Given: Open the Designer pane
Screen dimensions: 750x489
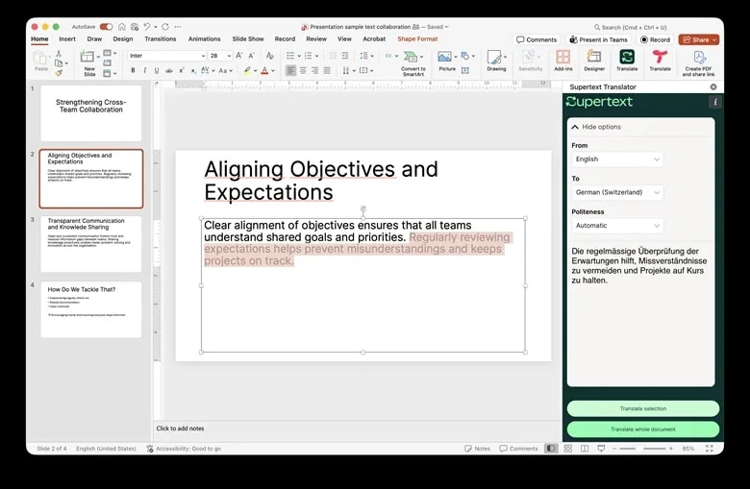Looking at the screenshot, I should click(594, 61).
